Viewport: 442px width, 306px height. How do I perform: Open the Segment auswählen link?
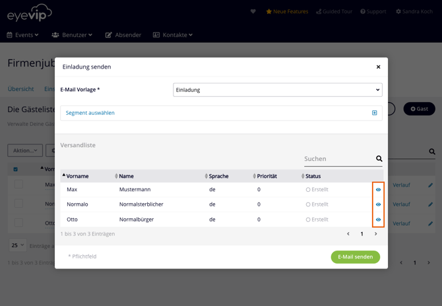pyautogui.click(x=90, y=113)
